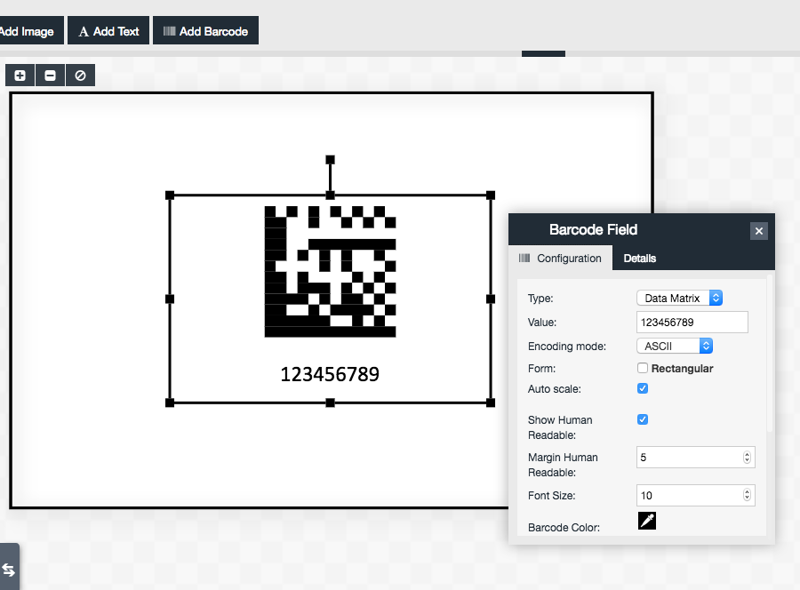Enable the Rectangular form checkbox
The width and height of the screenshot is (800, 590).
point(643,368)
